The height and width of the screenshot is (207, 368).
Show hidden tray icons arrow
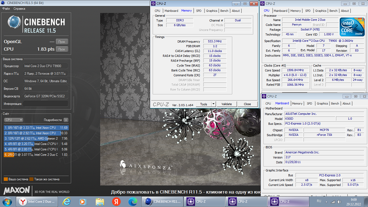[326, 202]
